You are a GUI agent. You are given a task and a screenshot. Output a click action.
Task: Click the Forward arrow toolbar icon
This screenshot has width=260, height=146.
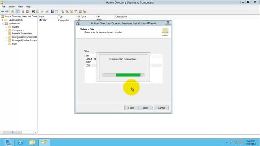pos(7,11)
